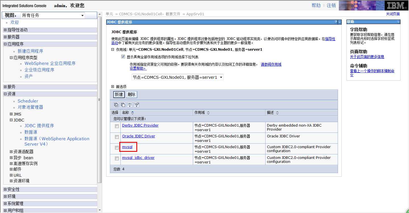Expand the 安全性 section
The image size is (409, 213).
click(x=5, y=189)
